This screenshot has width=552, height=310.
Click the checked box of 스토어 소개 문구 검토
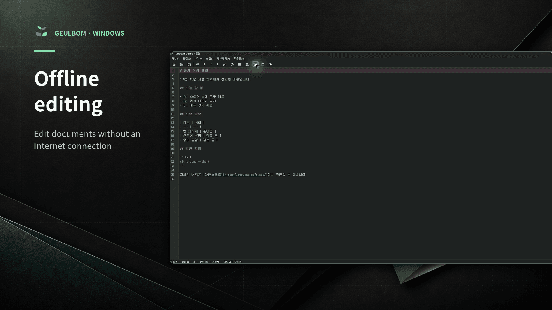pos(186,97)
